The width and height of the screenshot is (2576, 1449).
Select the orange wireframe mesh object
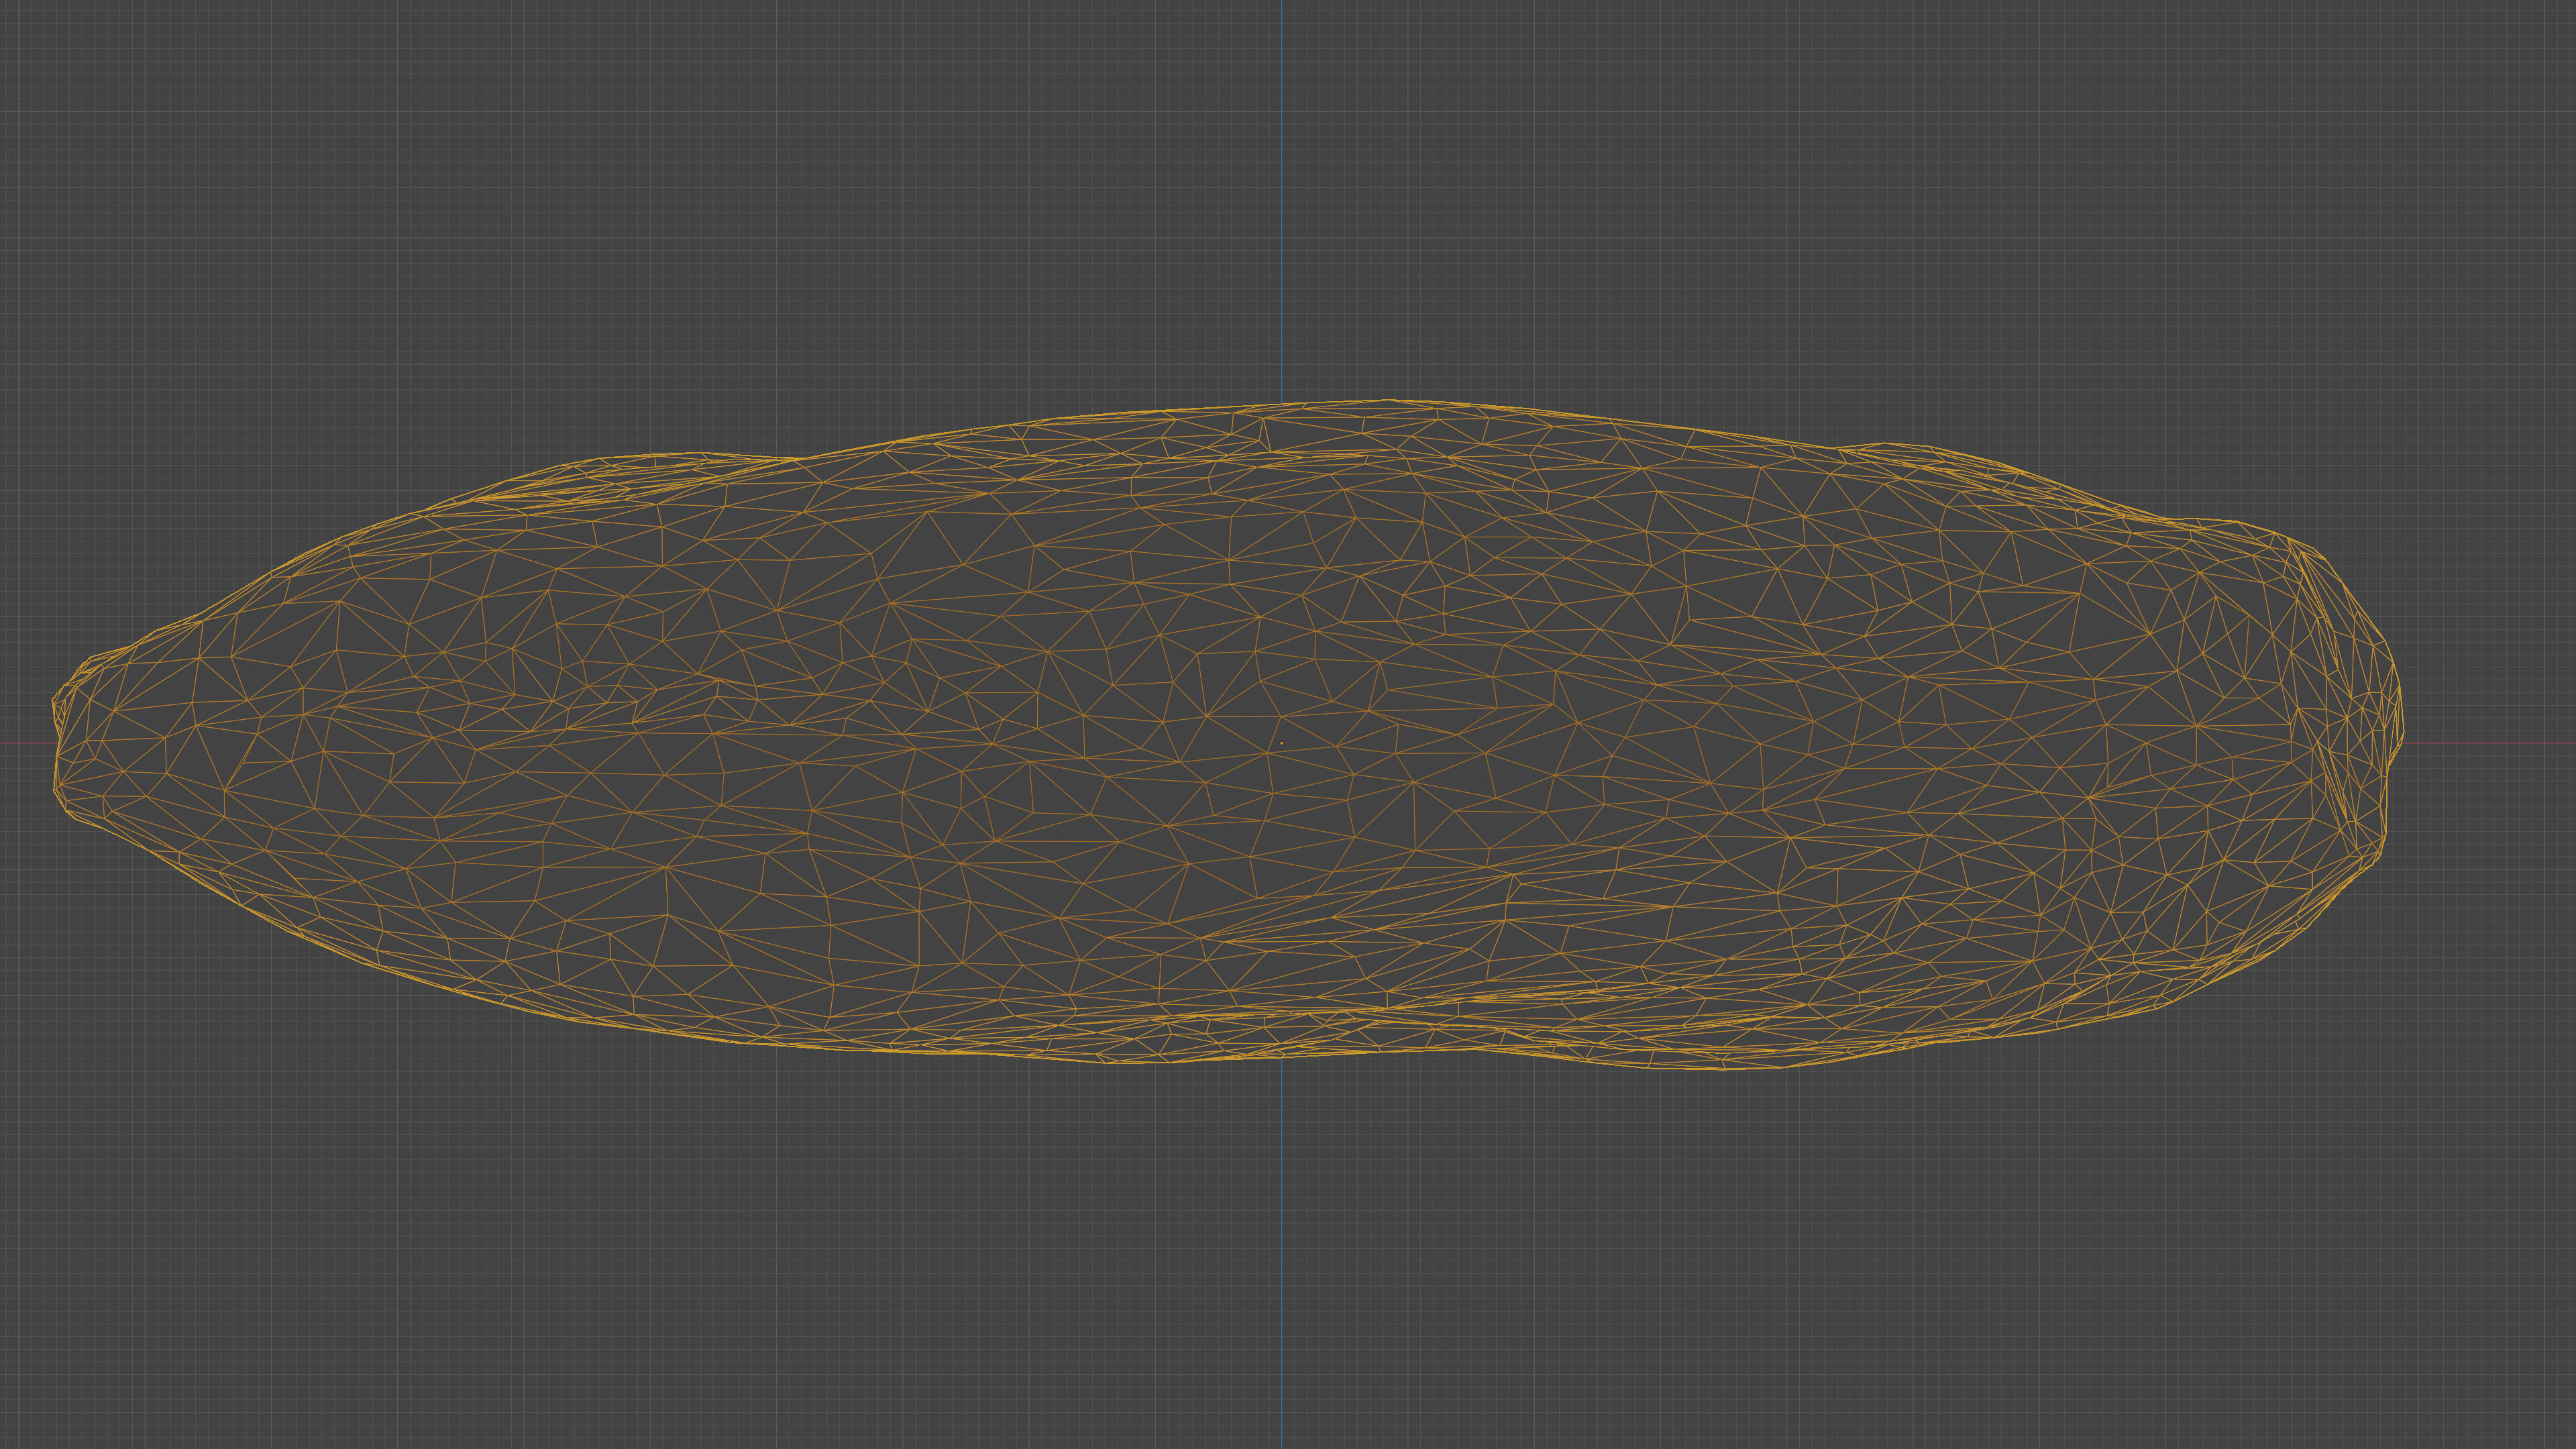pos(1227,735)
